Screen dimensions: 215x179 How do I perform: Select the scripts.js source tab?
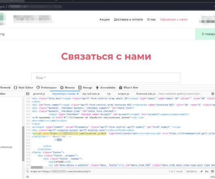click(x=123, y=94)
